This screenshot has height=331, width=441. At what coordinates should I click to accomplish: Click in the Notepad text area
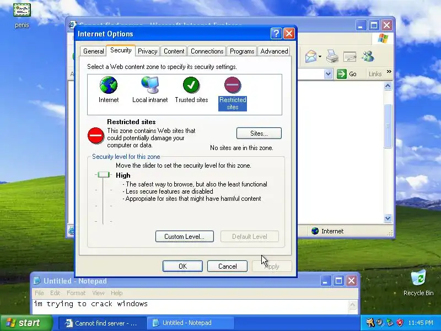click(190, 307)
